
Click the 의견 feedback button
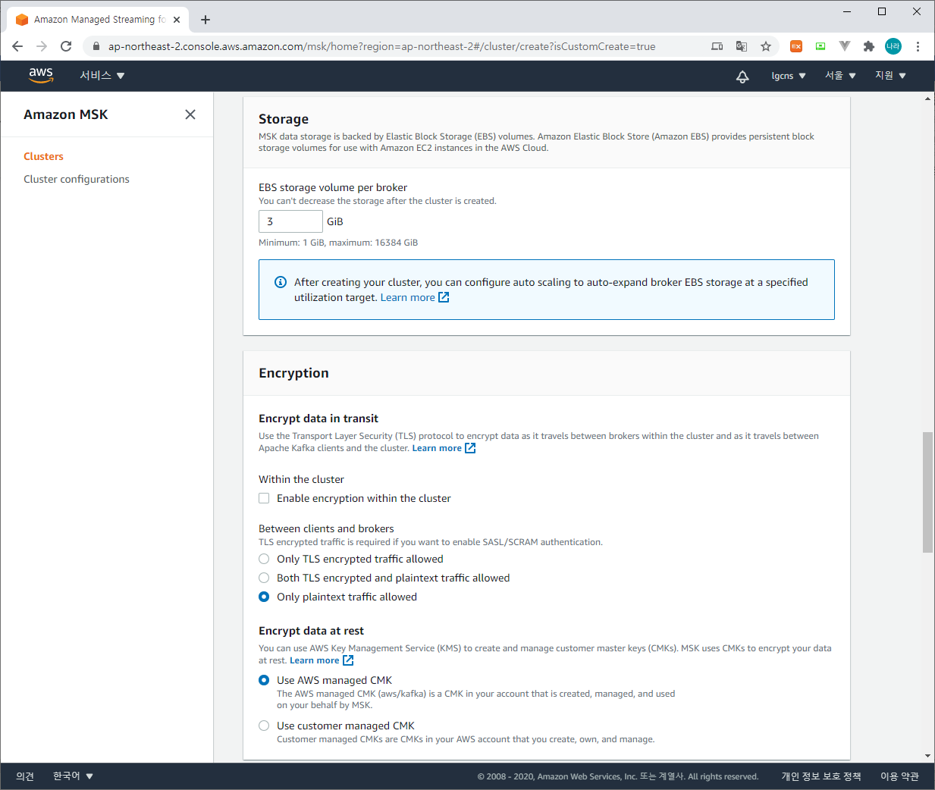25,776
